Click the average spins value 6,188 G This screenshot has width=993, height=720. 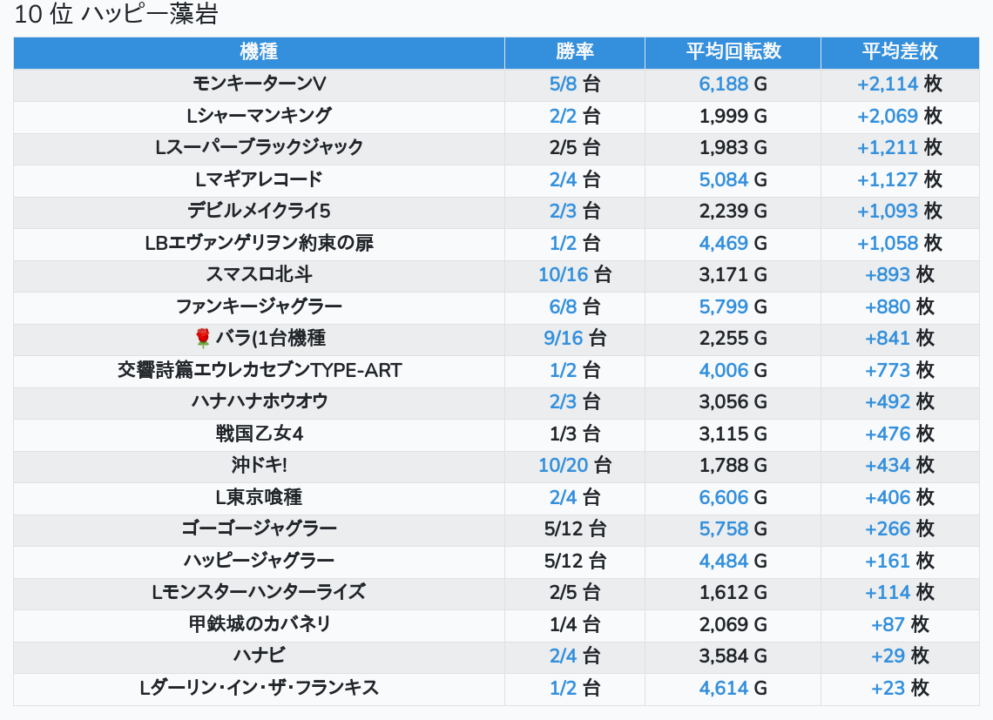coord(733,84)
